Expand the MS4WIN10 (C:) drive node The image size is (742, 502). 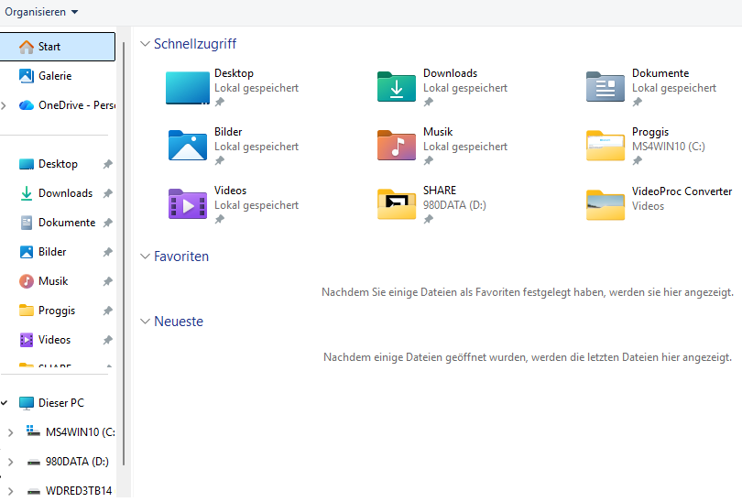tap(10, 432)
